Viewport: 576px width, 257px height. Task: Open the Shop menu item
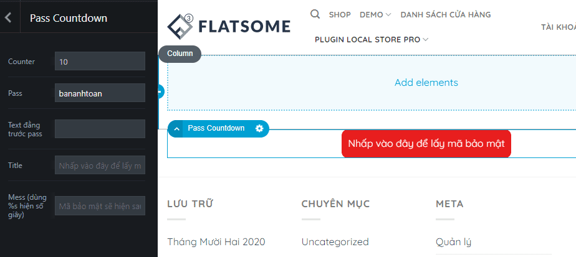[340, 14]
